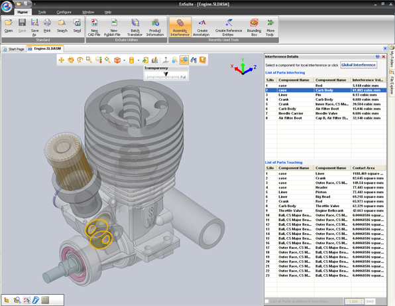
Task: Create a New CAD File
Action: (94, 27)
